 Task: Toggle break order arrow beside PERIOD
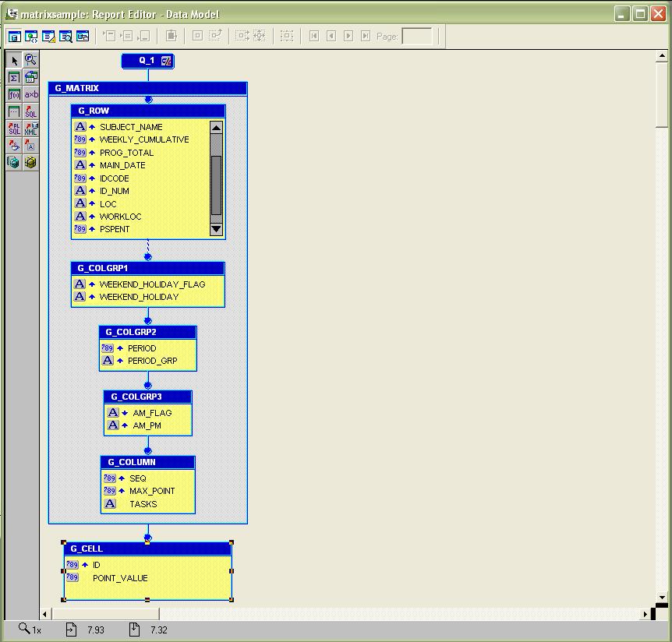coord(120,348)
